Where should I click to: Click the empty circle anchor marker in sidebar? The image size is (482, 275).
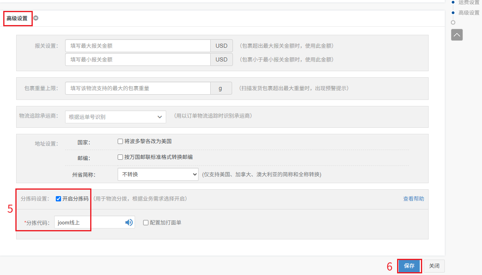pos(453,23)
